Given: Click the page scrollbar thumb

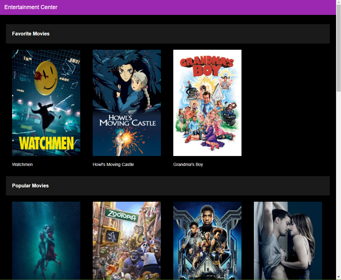Looking at the screenshot, I should 339,48.
